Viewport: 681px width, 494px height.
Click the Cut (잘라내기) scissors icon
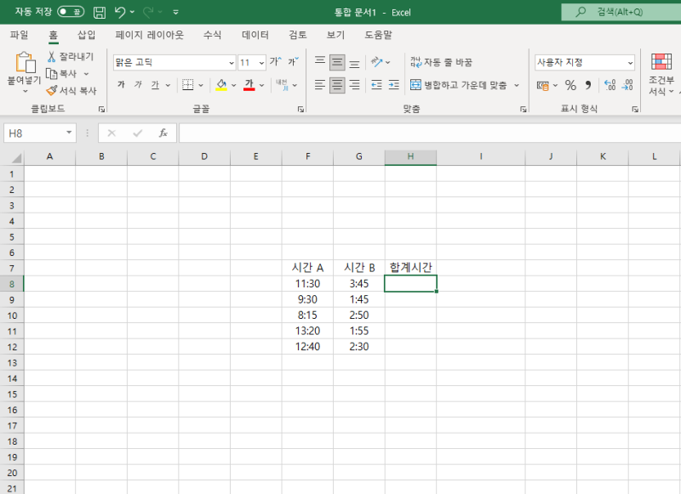tap(51, 56)
